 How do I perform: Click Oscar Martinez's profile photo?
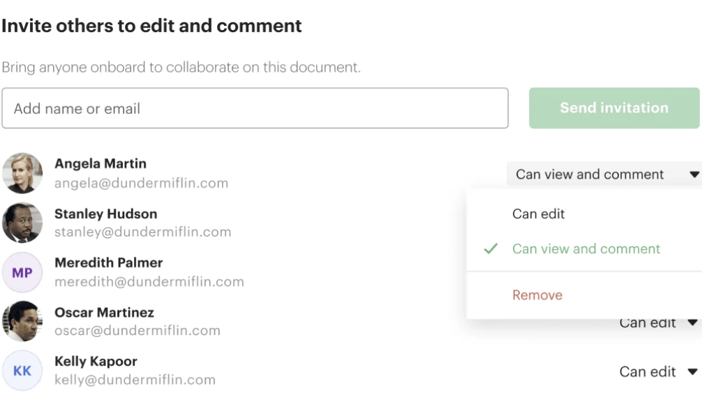pyautogui.click(x=22, y=321)
